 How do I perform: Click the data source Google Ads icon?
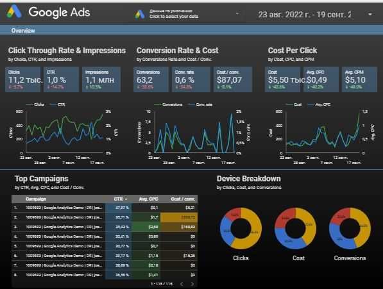(140, 14)
